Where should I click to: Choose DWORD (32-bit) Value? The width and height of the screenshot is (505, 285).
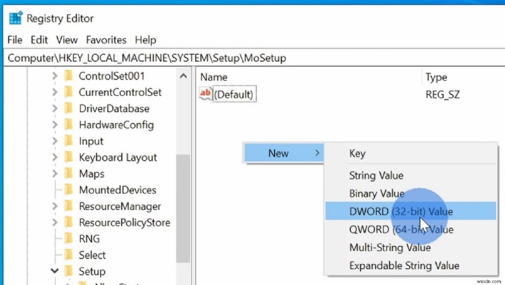pos(411,211)
